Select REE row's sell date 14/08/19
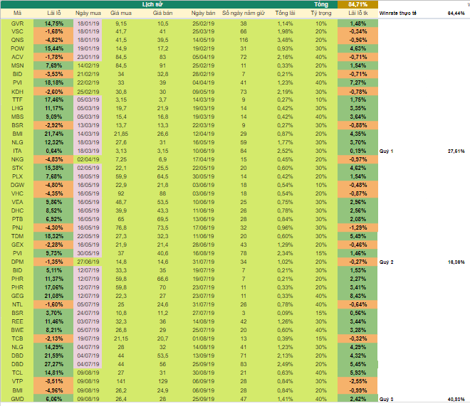Screen dimensions: 470x406 click(203, 321)
